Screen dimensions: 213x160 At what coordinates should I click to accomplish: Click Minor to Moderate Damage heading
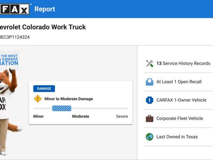click(69, 99)
